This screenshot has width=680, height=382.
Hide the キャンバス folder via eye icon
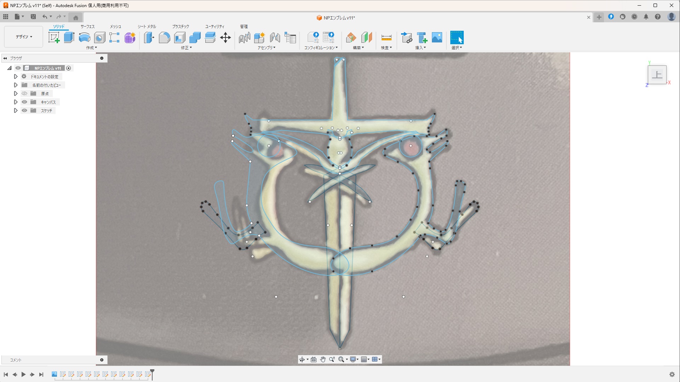coord(24,102)
